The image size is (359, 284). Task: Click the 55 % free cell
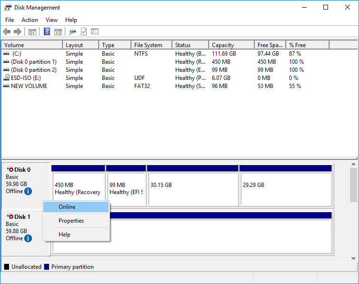click(x=295, y=86)
